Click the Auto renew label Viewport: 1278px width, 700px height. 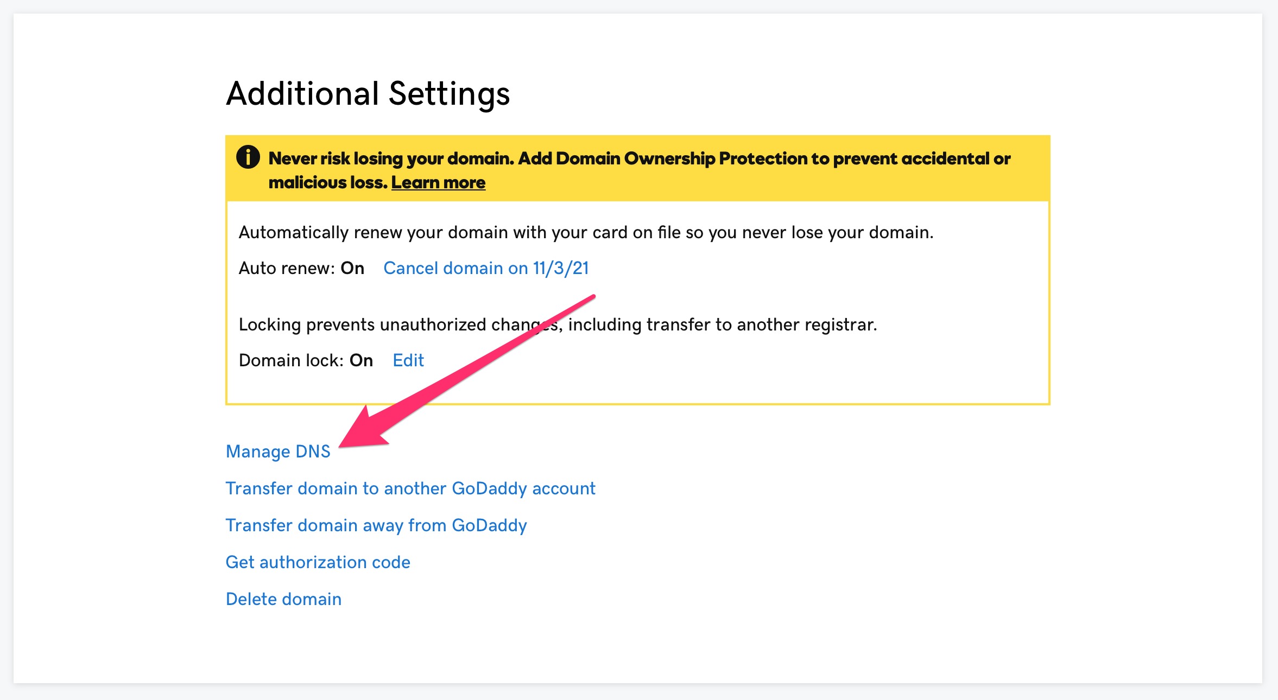tap(287, 268)
